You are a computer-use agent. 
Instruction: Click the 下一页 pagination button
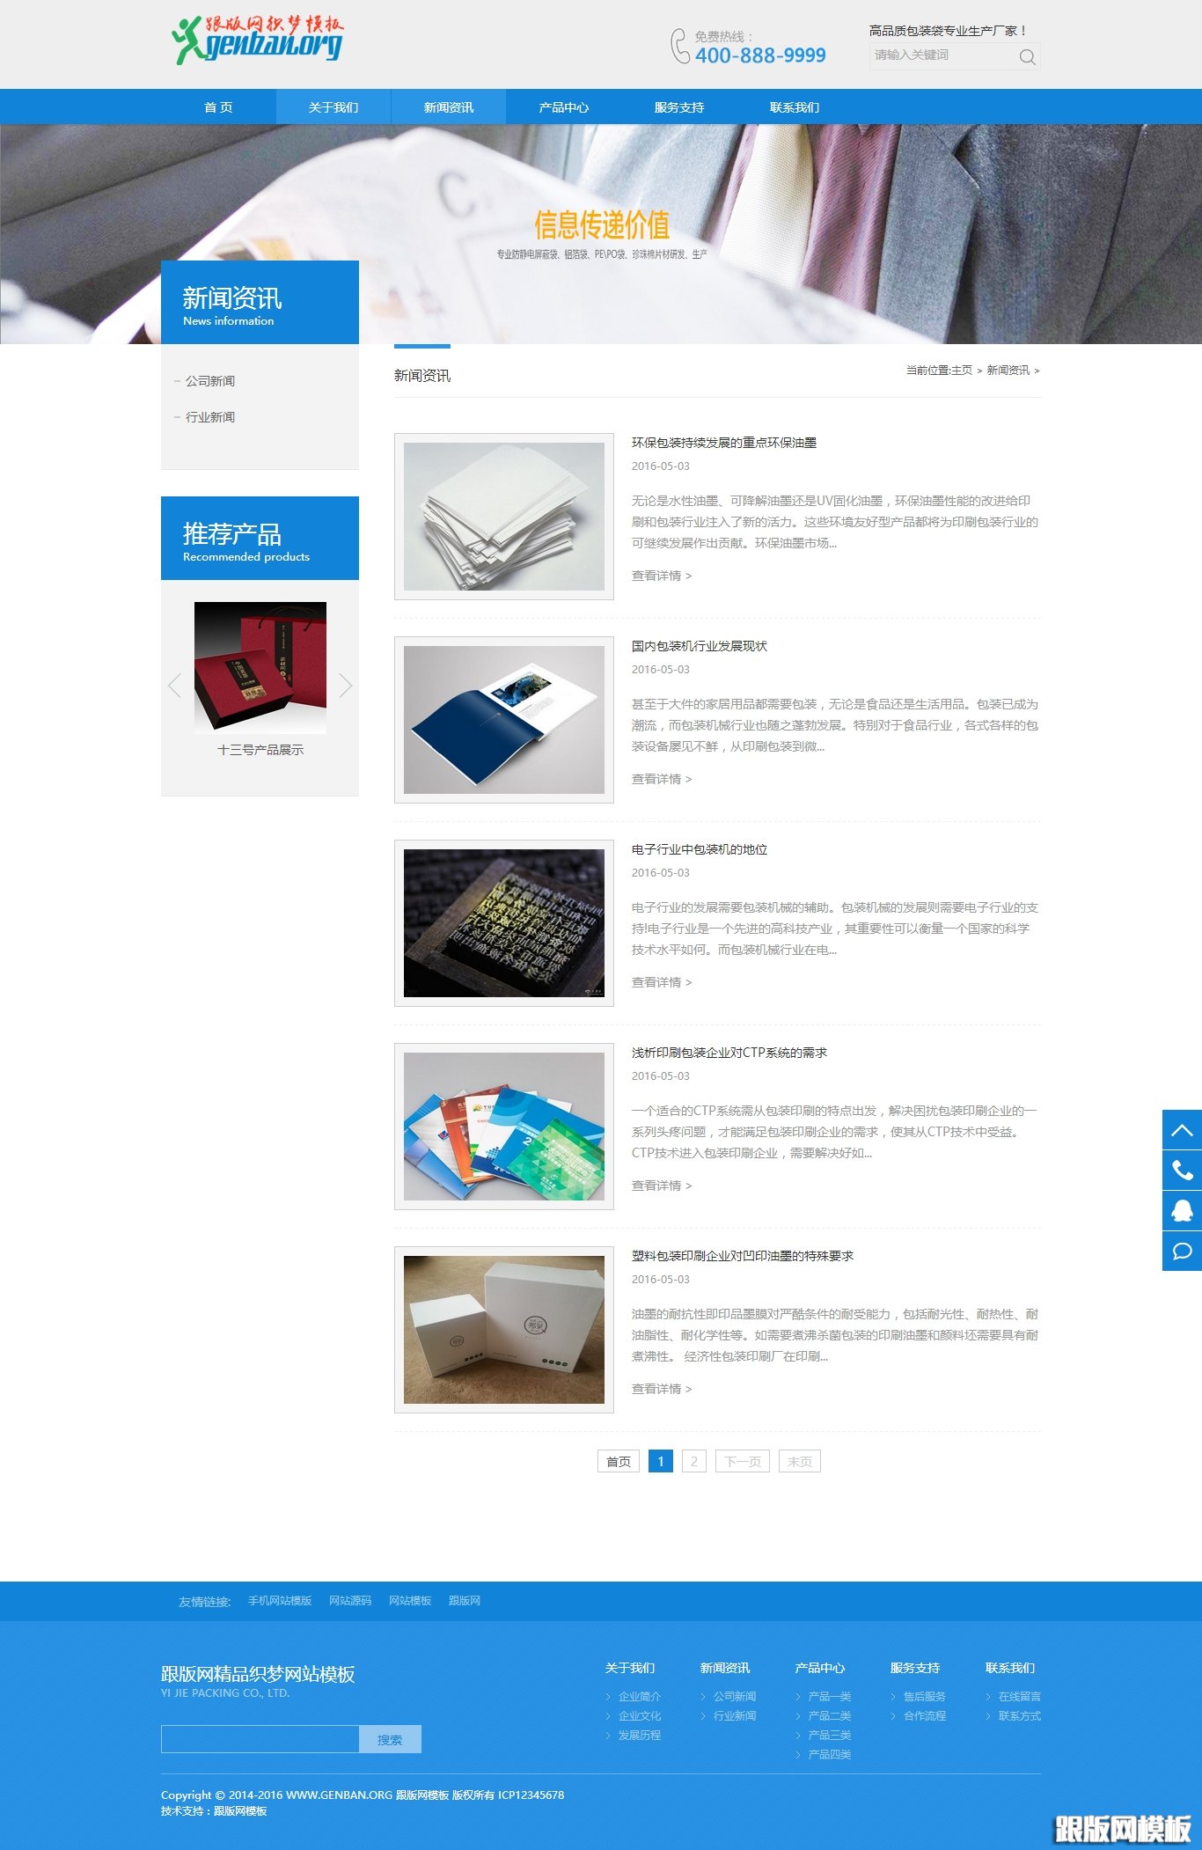[743, 1461]
